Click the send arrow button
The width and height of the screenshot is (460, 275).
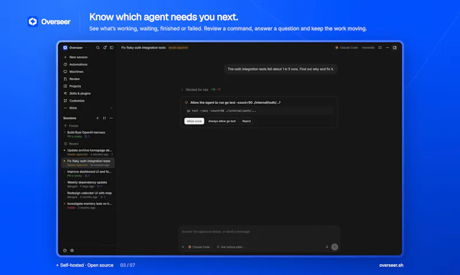click(335, 247)
